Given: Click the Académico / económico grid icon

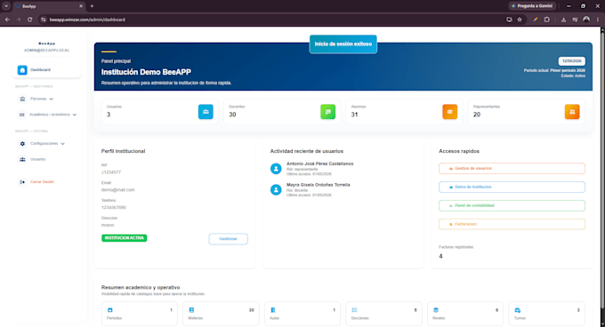Looking at the screenshot, I should [22, 115].
